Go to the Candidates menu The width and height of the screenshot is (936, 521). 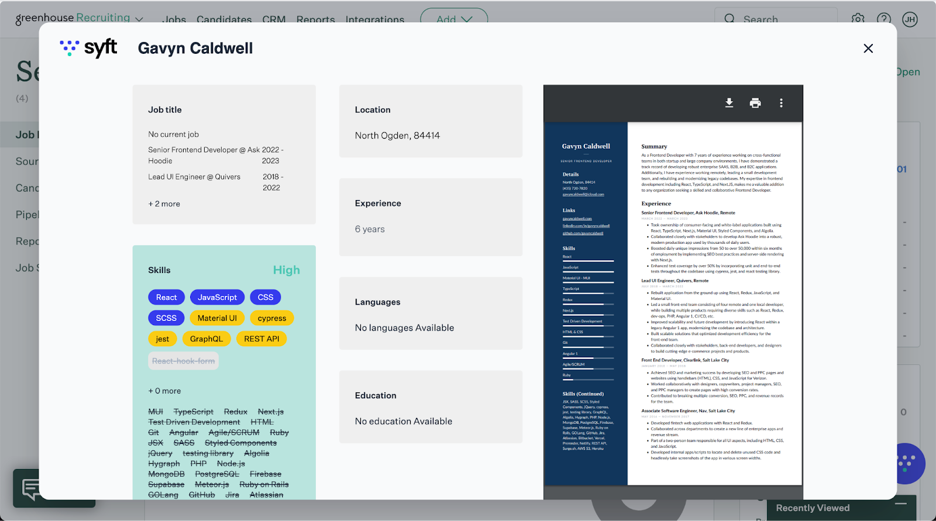pos(224,19)
